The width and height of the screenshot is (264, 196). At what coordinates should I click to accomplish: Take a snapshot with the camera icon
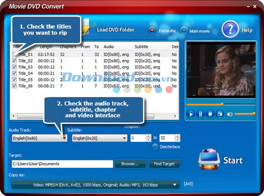click(220, 114)
